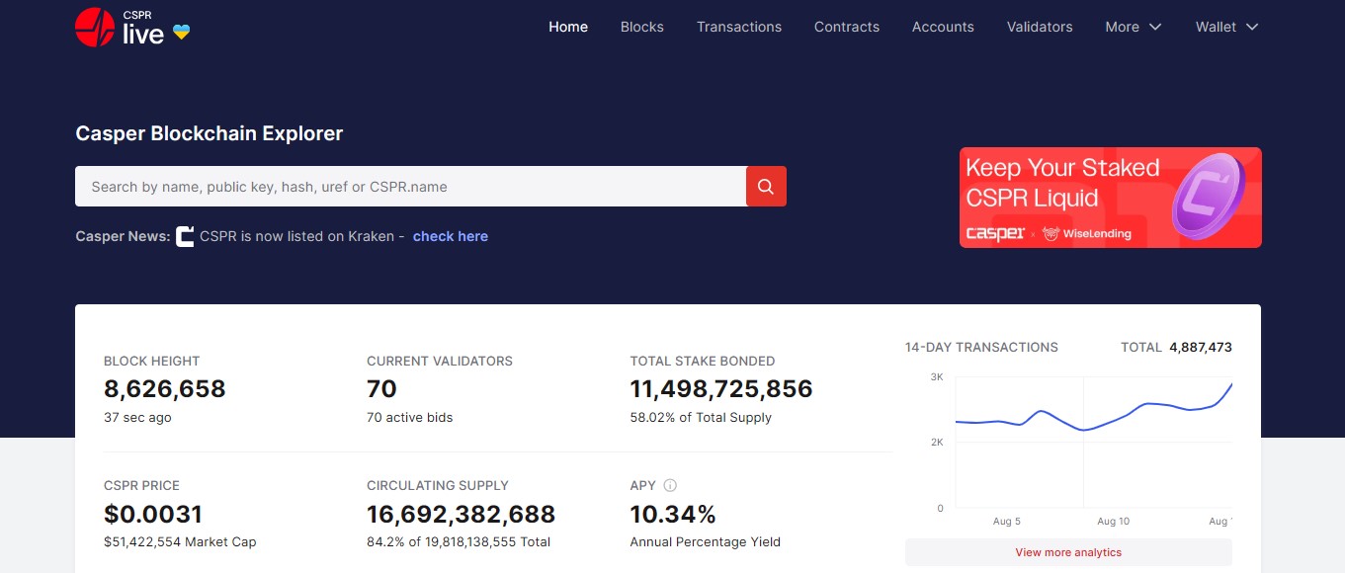Click the total transactions figure 4,887,473
This screenshot has width=1345, height=573.
click(1201, 348)
